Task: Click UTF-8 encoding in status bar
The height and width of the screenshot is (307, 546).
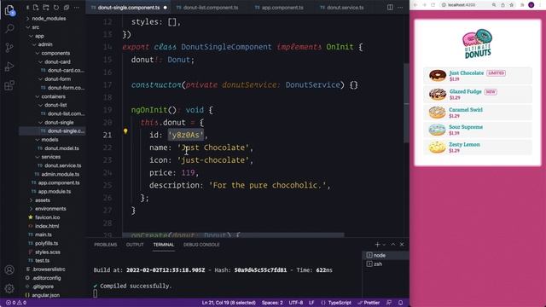Action: (296, 303)
